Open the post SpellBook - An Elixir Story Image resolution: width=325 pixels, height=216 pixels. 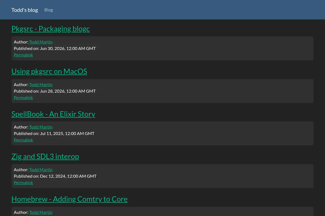coord(53,114)
